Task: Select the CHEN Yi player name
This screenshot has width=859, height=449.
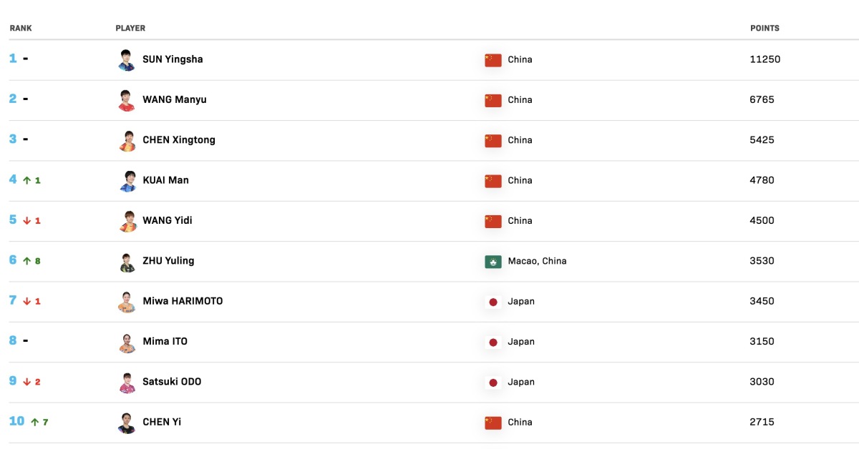Action: (x=162, y=422)
